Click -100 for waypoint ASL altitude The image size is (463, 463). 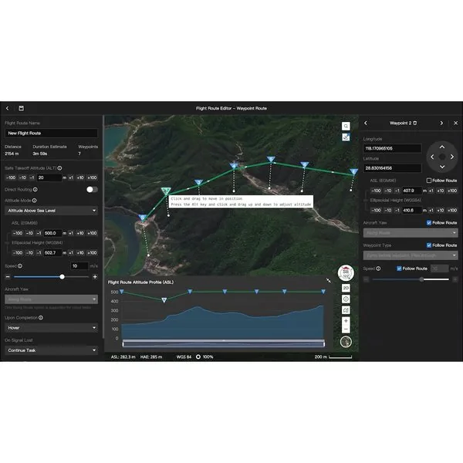click(x=376, y=191)
